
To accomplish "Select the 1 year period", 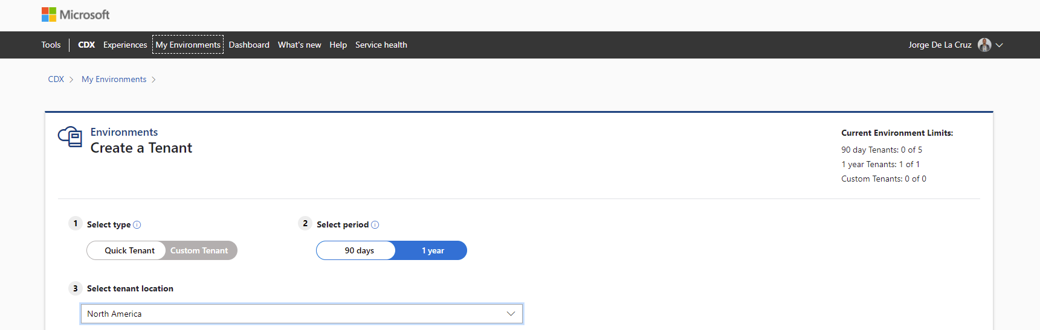I will [431, 250].
